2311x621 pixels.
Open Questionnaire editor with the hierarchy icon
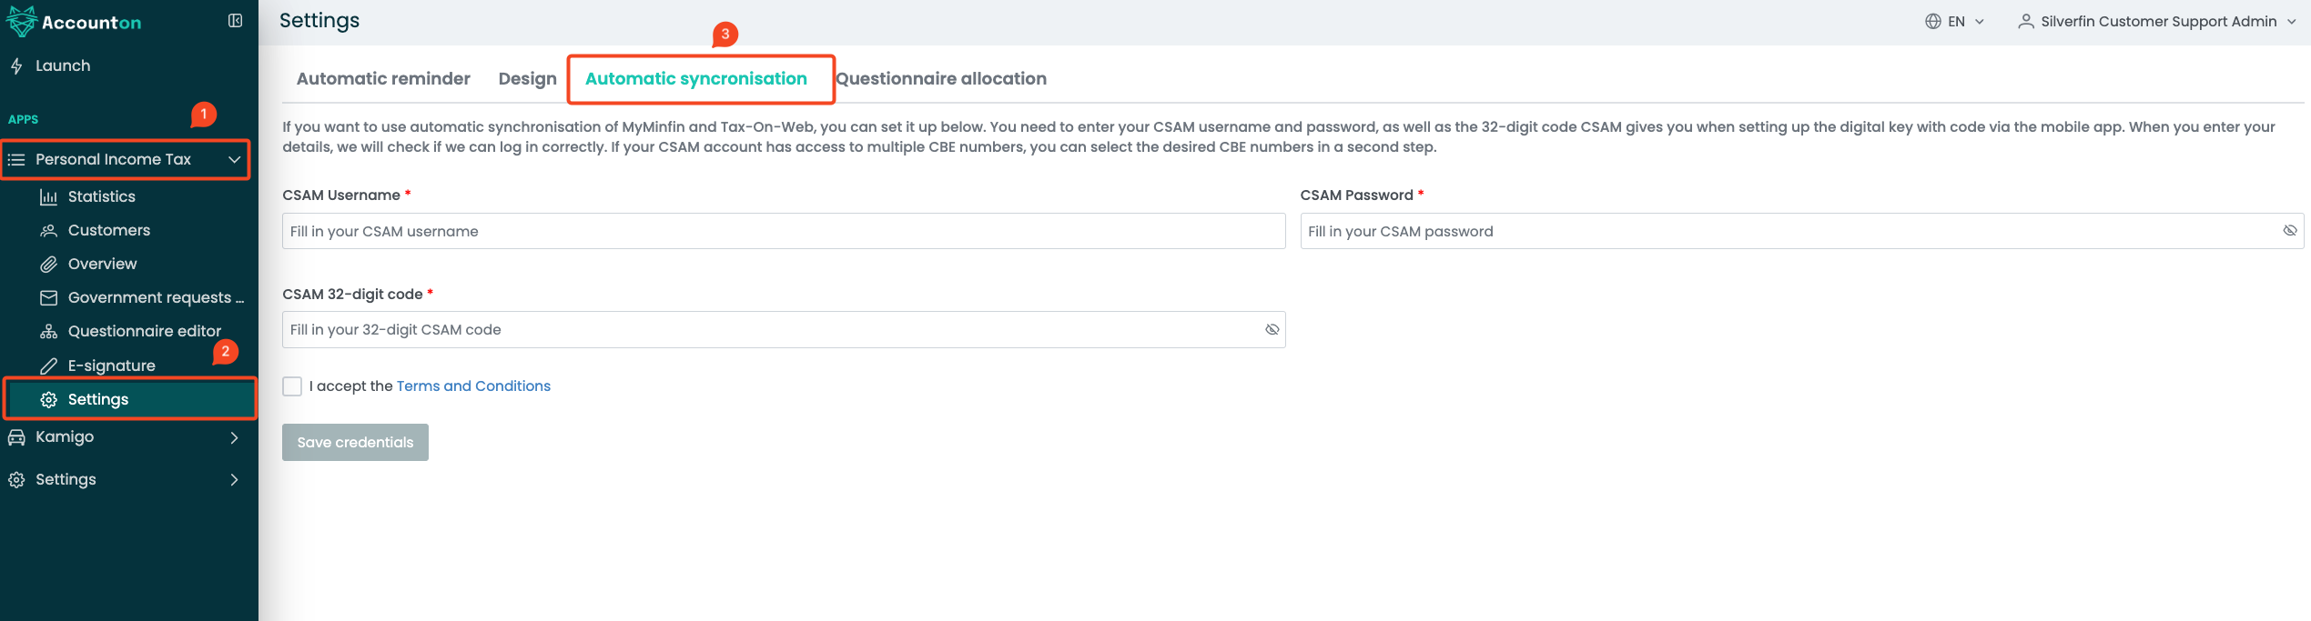[49, 331]
